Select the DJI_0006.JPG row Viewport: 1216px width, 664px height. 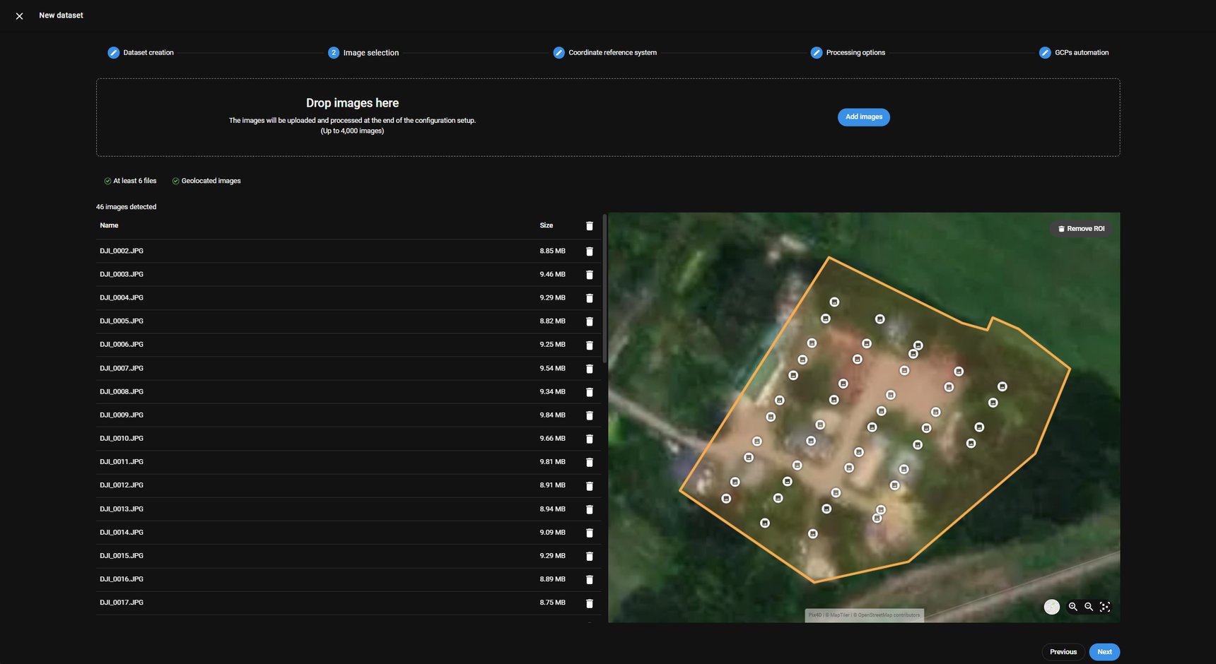tap(318, 345)
